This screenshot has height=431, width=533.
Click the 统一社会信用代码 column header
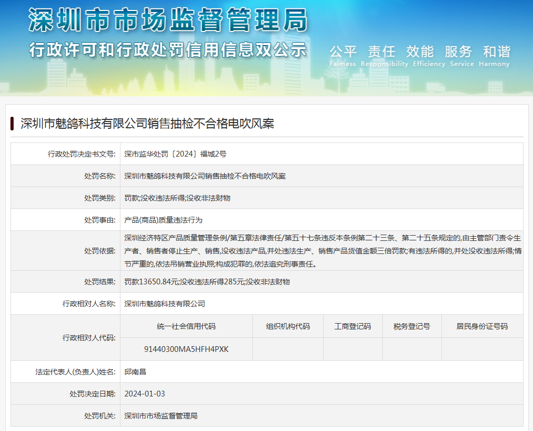(x=186, y=326)
